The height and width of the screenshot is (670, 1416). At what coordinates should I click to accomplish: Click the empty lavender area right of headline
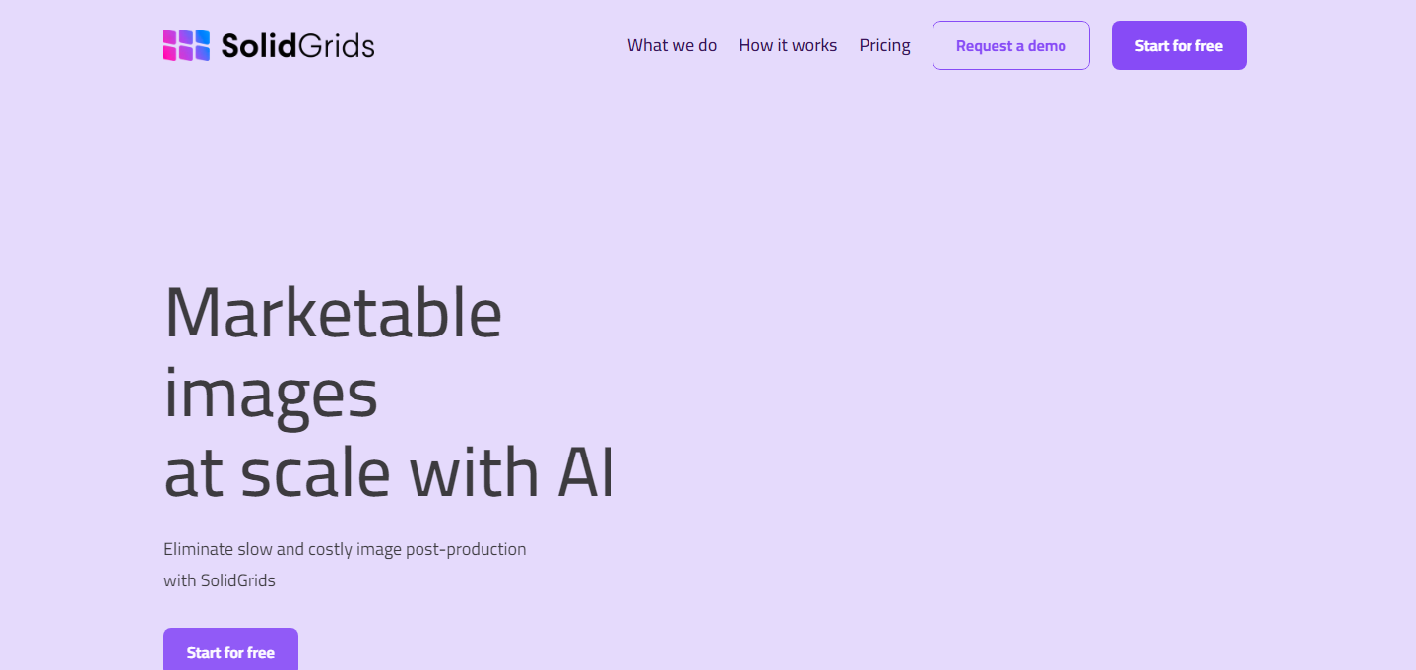[985, 394]
